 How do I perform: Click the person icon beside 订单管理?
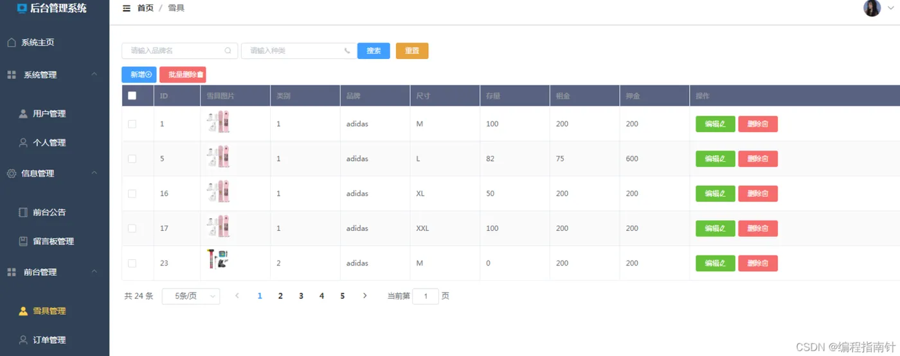(x=23, y=340)
